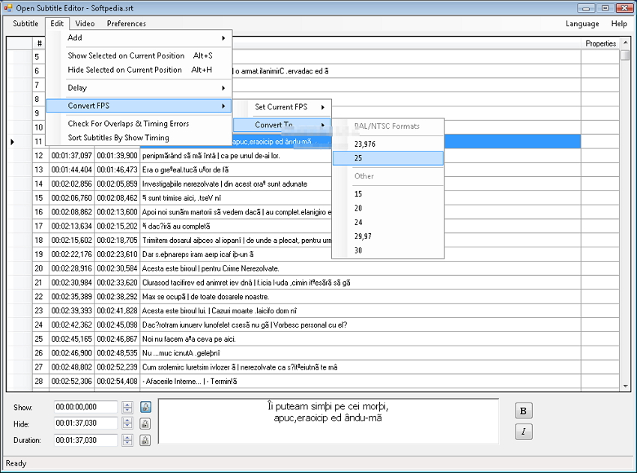The image size is (637, 473).
Task: Toggle the lock icon for Show time
Action: click(145, 407)
